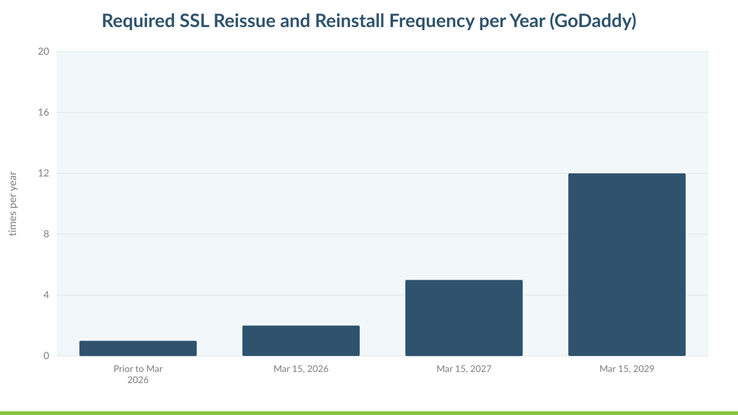Click the 'times per year' axis title

[13, 204]
